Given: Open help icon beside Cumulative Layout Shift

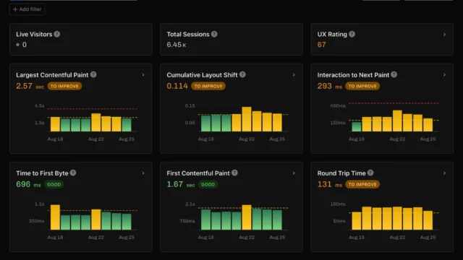Looking at the screenshot, I should [242, 74].
